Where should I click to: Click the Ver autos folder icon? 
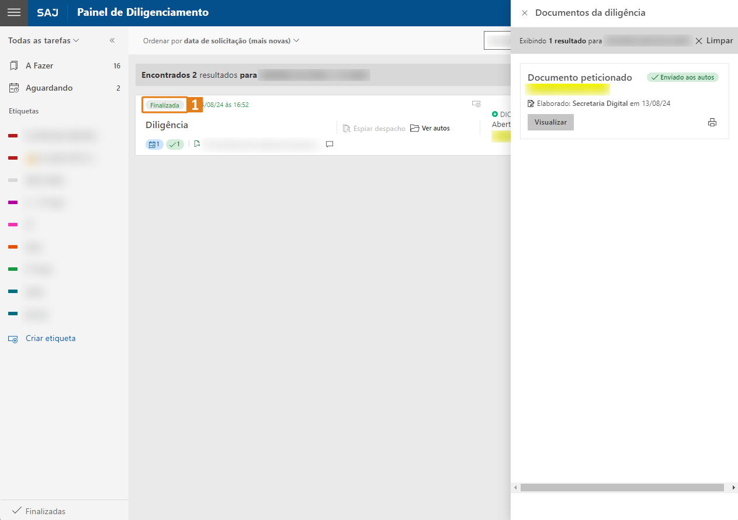[x=415, y=128]
